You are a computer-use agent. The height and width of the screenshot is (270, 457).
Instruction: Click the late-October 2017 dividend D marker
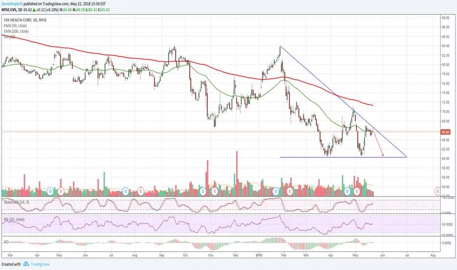point(203,191)
